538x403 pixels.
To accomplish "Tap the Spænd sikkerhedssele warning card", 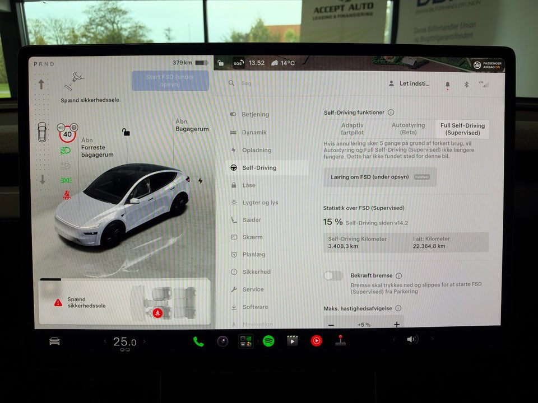I will [x=124, y=302].
